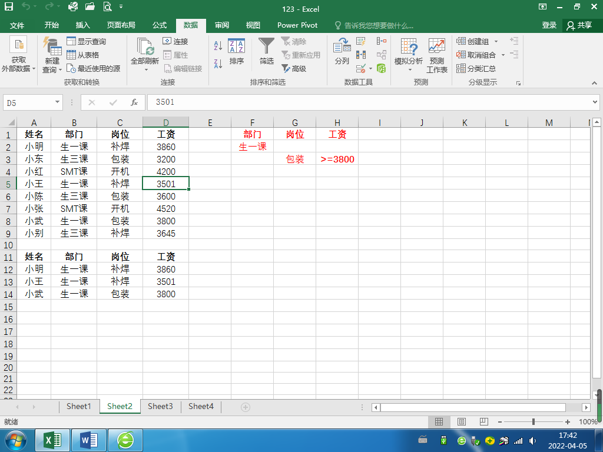603x452 pixels.
Task: Switch to the 公式 ribbon tab
Action: (159, 25)
